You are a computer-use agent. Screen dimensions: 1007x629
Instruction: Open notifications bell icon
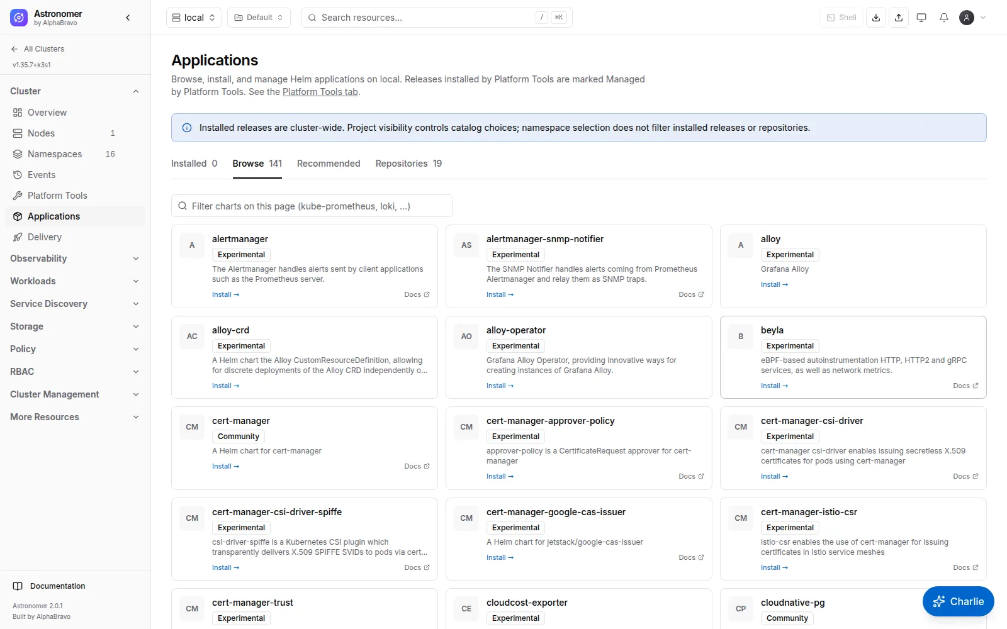944,18
